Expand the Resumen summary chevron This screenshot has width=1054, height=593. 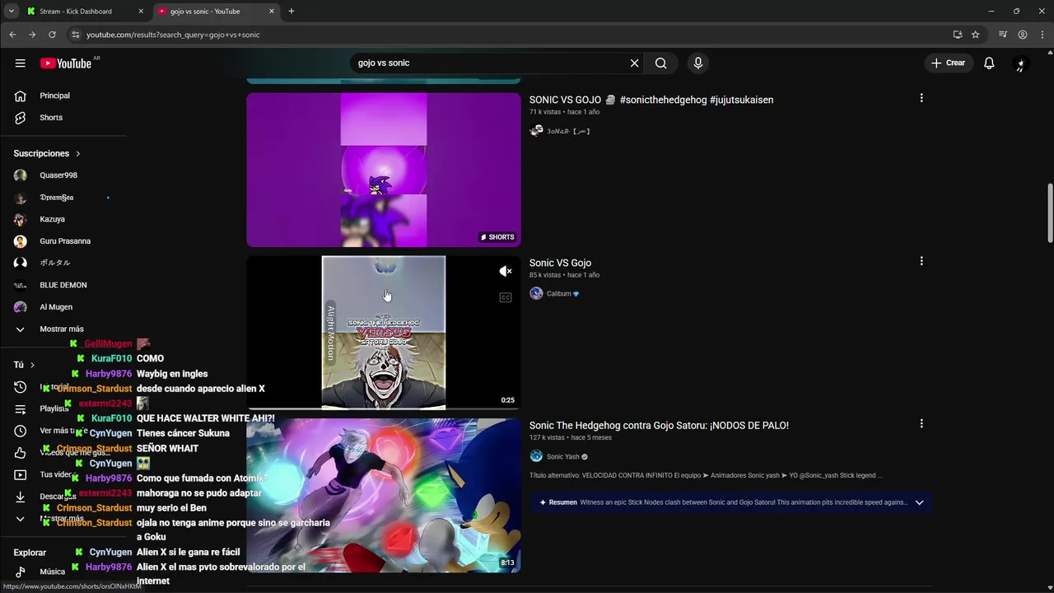pos(919,502)
